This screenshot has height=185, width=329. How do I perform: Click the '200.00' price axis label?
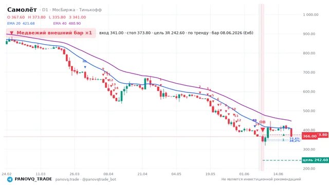[x=309, y=169]
